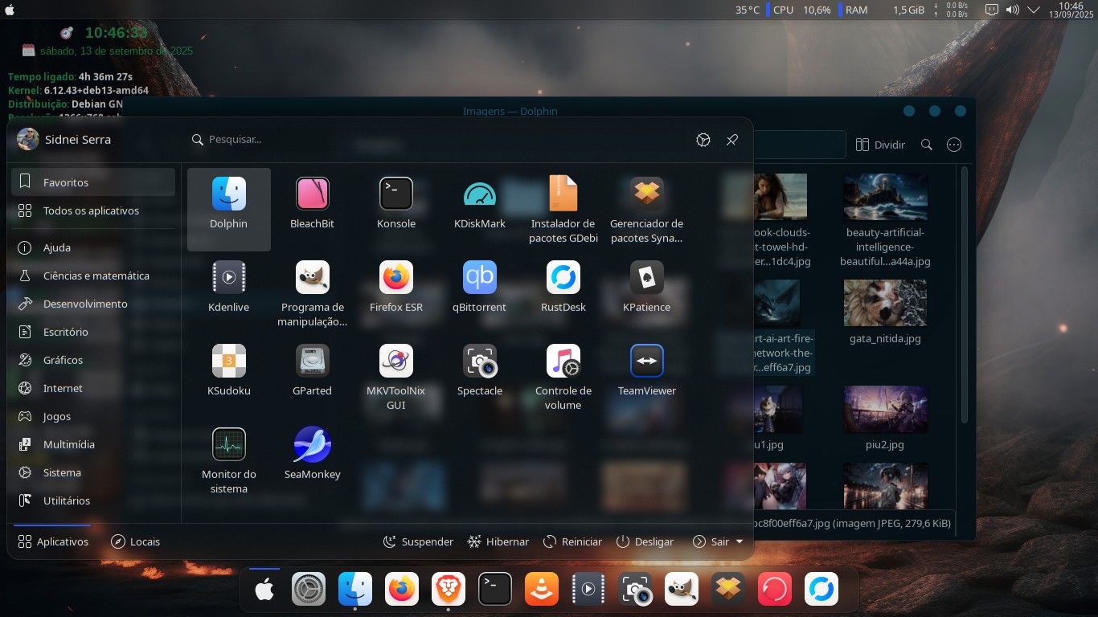Screen dimensions: 1098x617
Task: Click the Apple launcher icon in dock
Action: [x=264, y=590]
